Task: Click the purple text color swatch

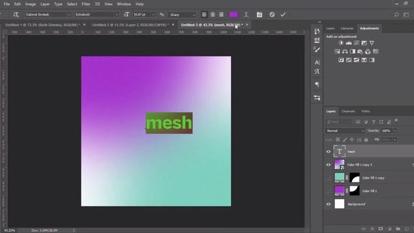Action: (x=234, y=14)
